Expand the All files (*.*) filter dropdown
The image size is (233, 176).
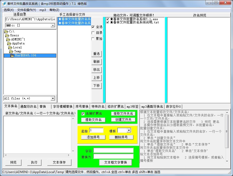[52, 98]
